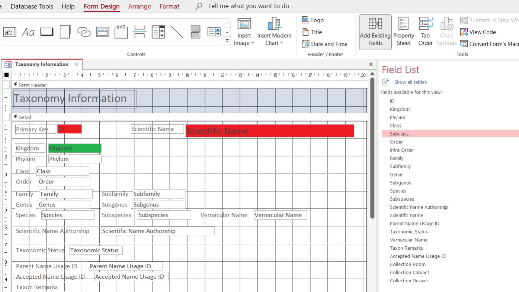Select the Text Box control tool
The height and width of the screenshot is (292, 519).
(9, 32)
